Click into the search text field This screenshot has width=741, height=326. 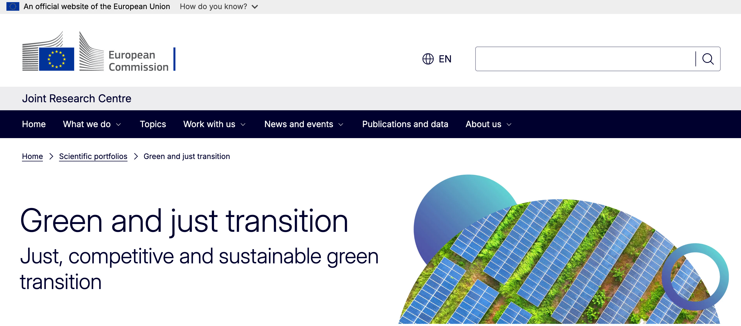click(x=584, y=59)
